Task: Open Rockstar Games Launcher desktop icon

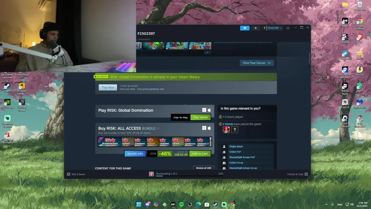Action: [22, 89]
